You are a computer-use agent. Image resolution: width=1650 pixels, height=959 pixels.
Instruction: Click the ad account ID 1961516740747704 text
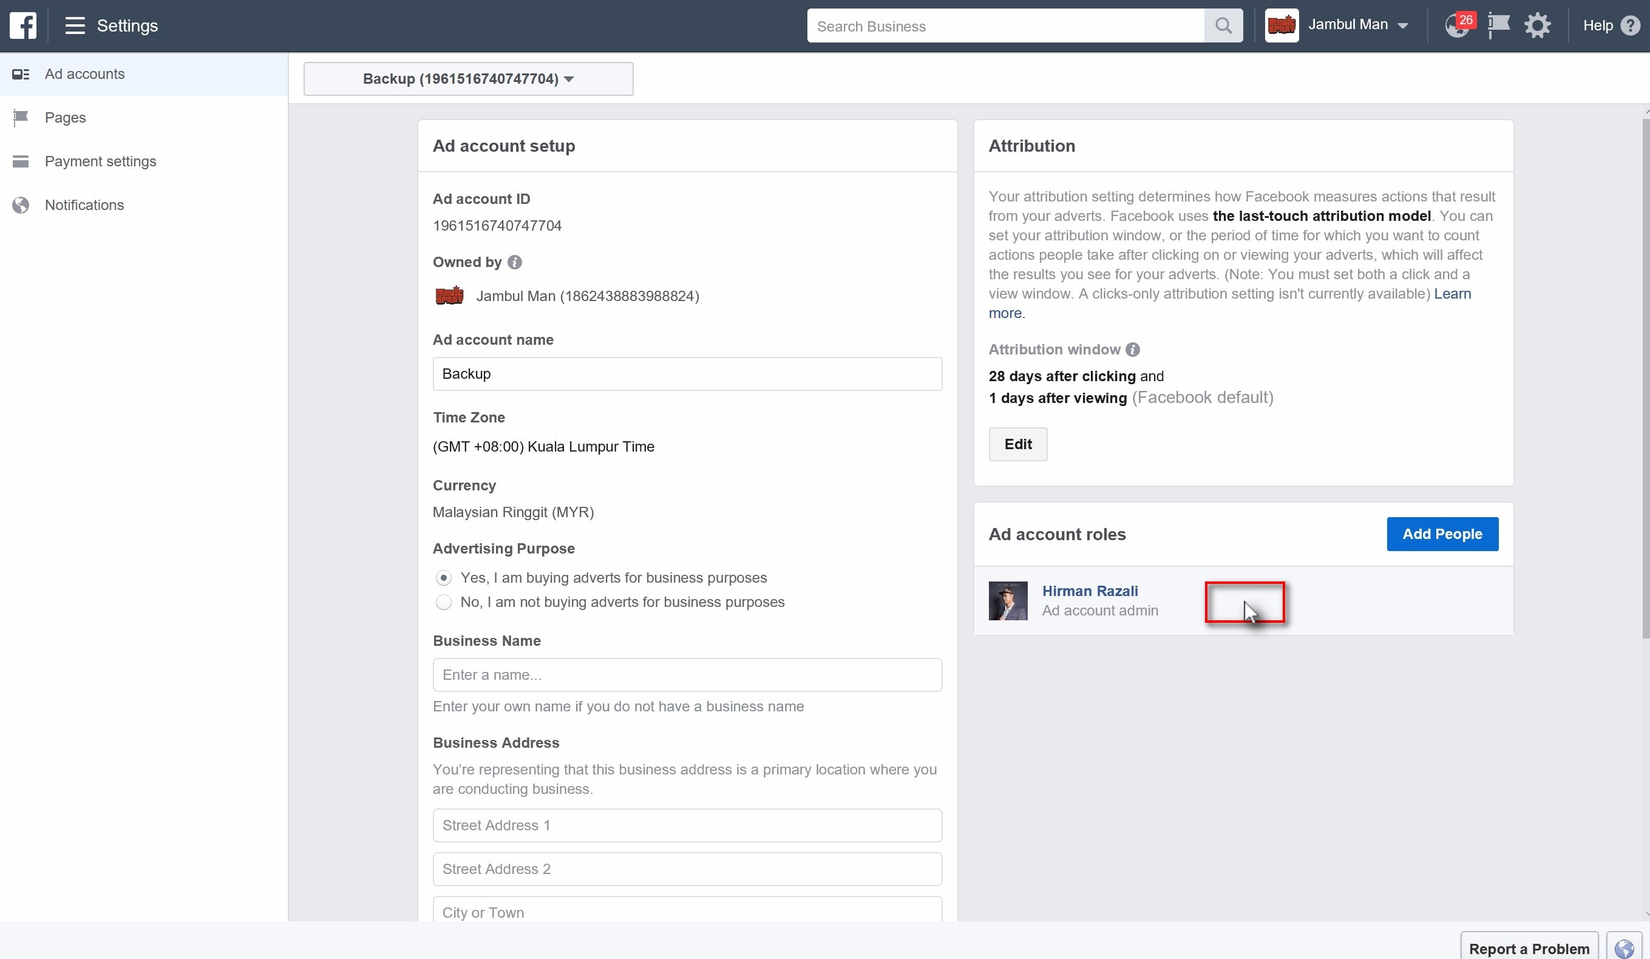[497, 226]
